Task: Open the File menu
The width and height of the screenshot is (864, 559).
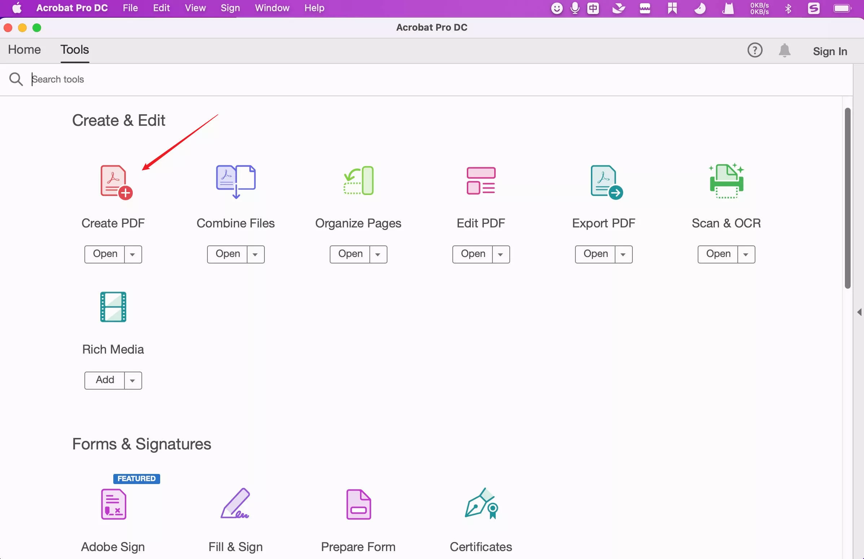Action: pyautogui.click(x=130, y=8)
